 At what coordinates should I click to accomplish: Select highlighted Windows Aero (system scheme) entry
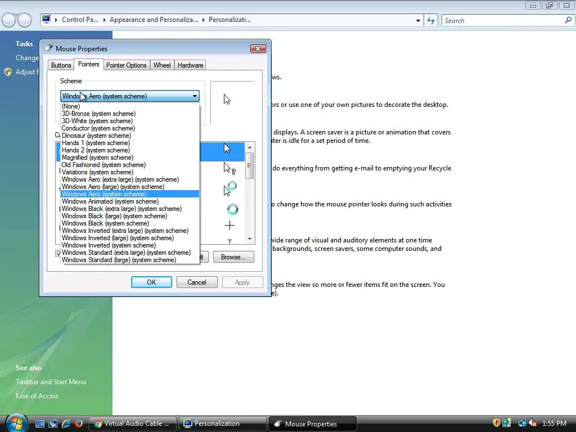[130, 194]
